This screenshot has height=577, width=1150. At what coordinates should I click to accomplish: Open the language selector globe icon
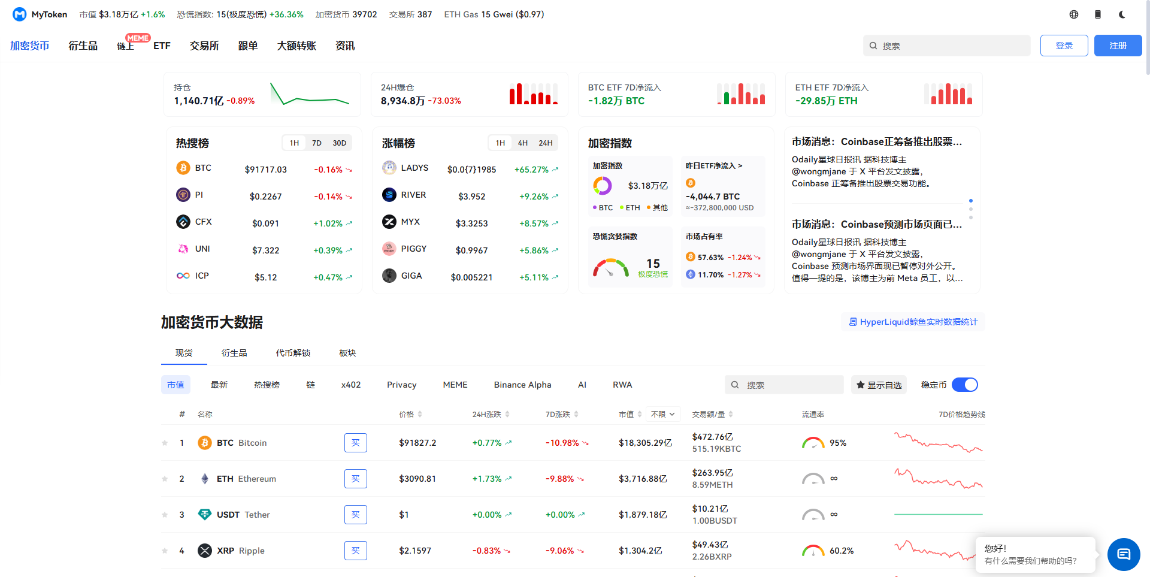coord(1073,14)
